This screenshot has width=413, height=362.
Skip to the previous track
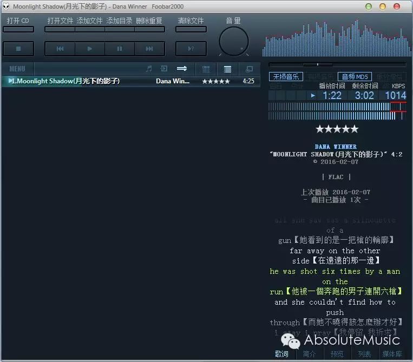[x=60, y=49]
